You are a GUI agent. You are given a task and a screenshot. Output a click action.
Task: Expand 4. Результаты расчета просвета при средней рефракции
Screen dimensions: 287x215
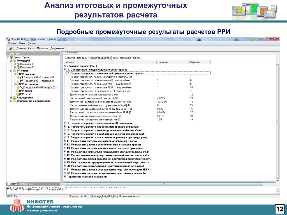click(x=65, y=127)
